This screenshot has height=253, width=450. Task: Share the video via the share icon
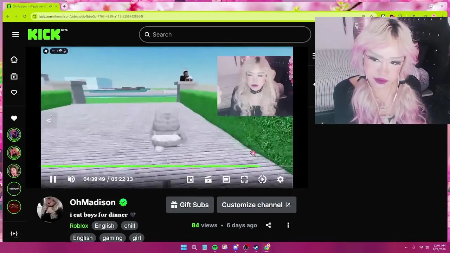[x=269, y=225]
